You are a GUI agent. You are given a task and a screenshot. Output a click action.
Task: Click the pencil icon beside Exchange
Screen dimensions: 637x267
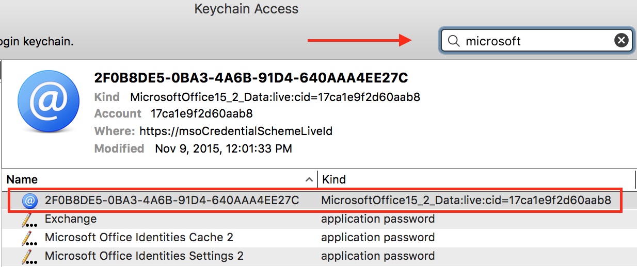(x=29, y=220)
